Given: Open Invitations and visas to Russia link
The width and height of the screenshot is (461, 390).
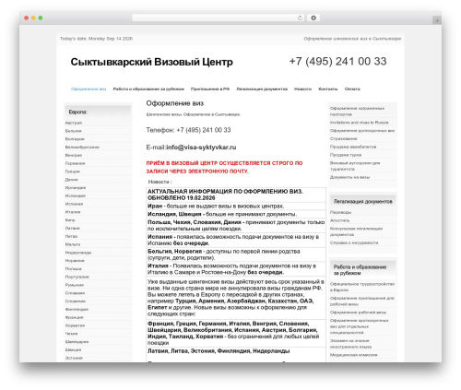Looking at the screenshot, I should pos(359,123).
